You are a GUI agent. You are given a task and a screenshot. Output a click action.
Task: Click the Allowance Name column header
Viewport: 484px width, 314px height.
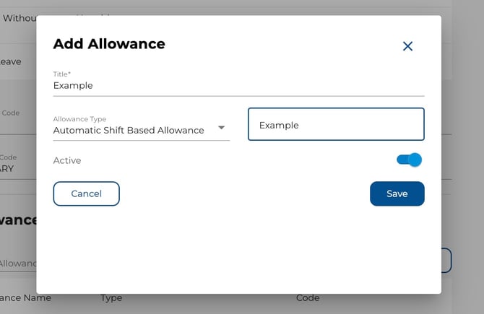click(26, 297)
